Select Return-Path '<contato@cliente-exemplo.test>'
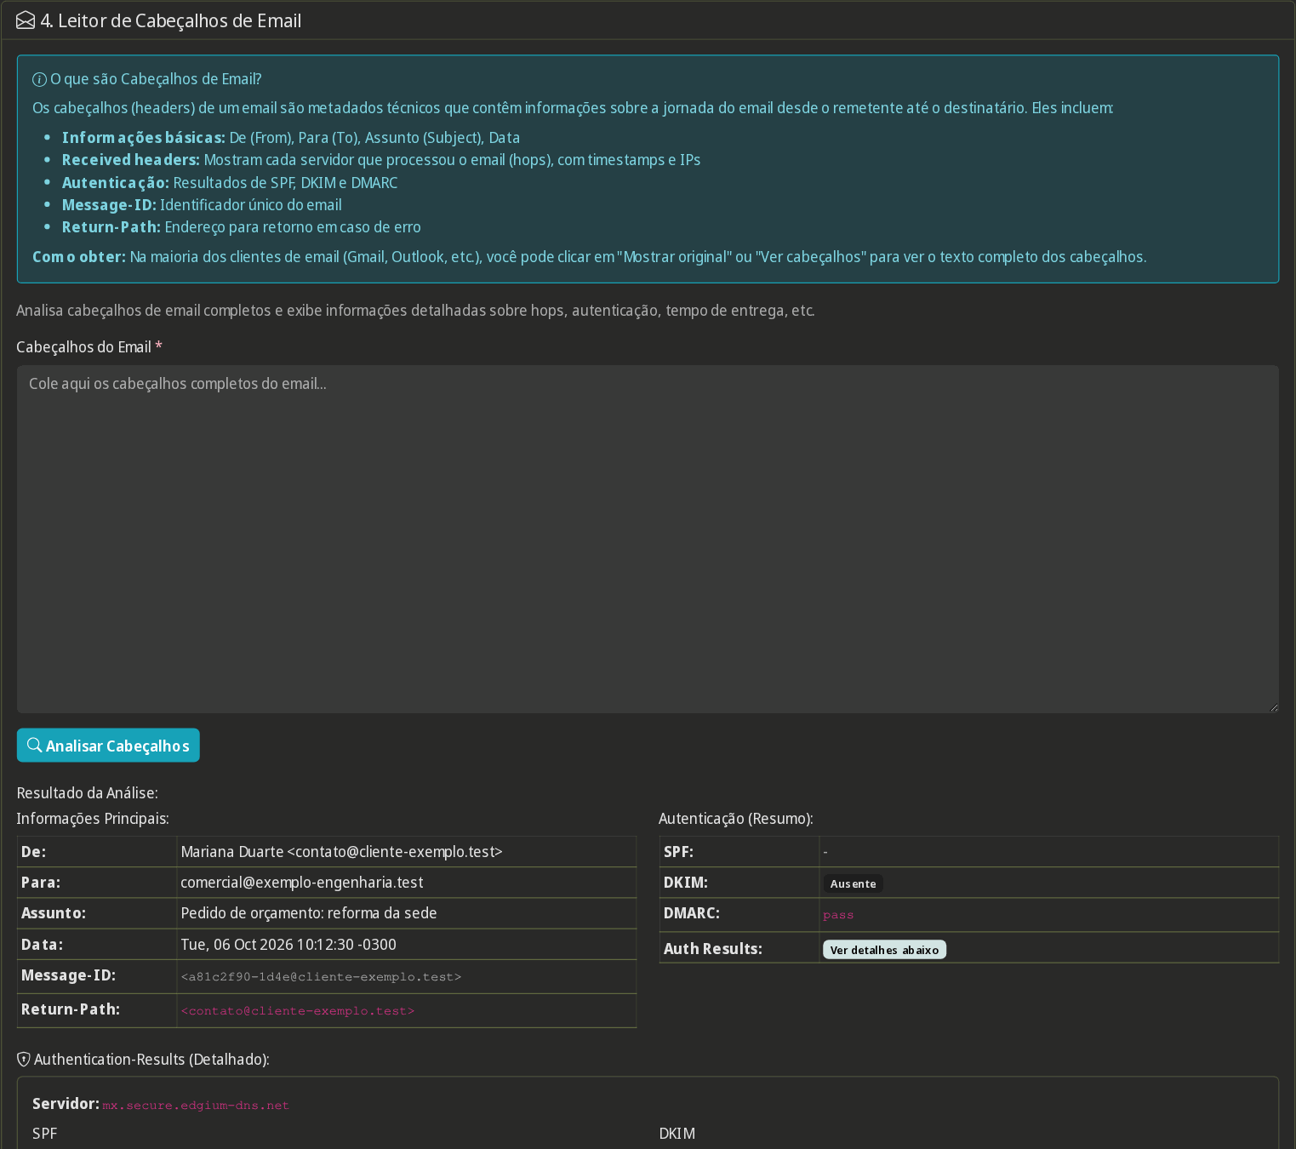Screen dimensions: 1296x1149 pos(298,1011)
